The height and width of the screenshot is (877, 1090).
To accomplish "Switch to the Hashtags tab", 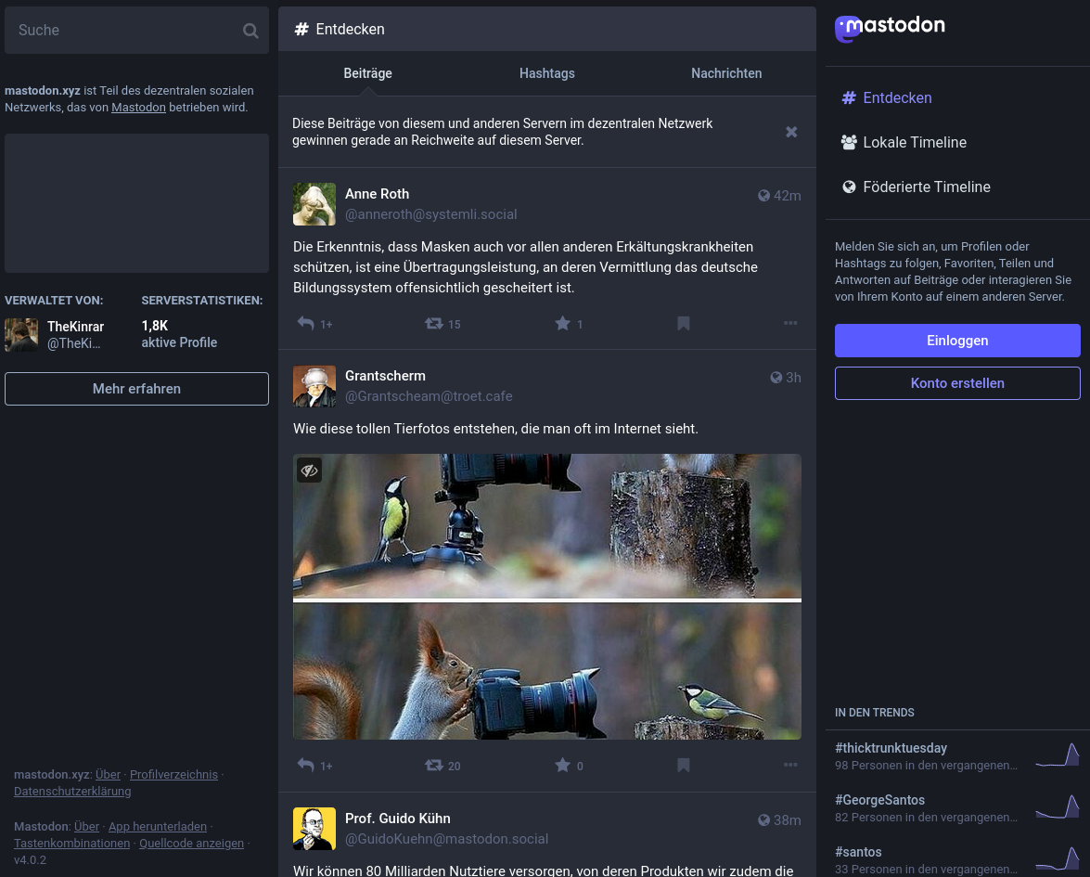I will click(x=546, y=73).
